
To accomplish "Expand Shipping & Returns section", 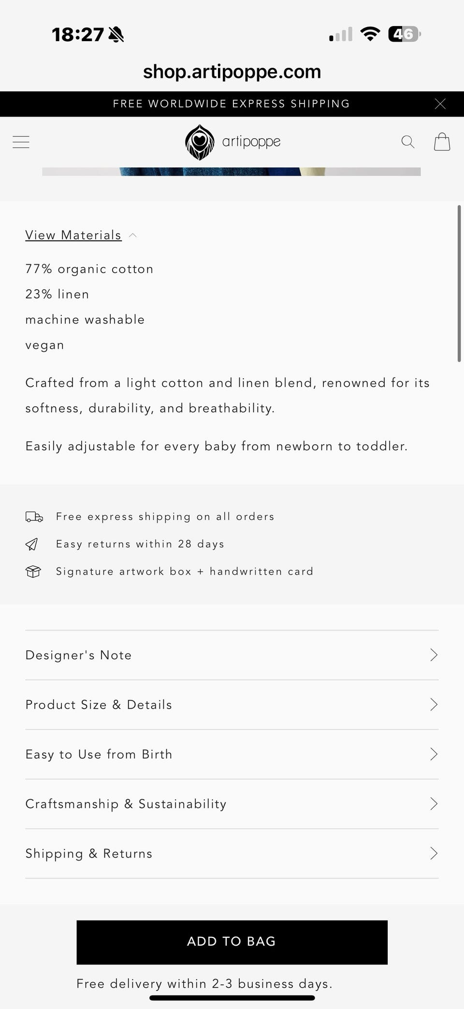I will (232, 853).
